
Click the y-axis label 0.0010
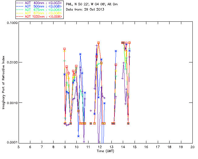12,103
